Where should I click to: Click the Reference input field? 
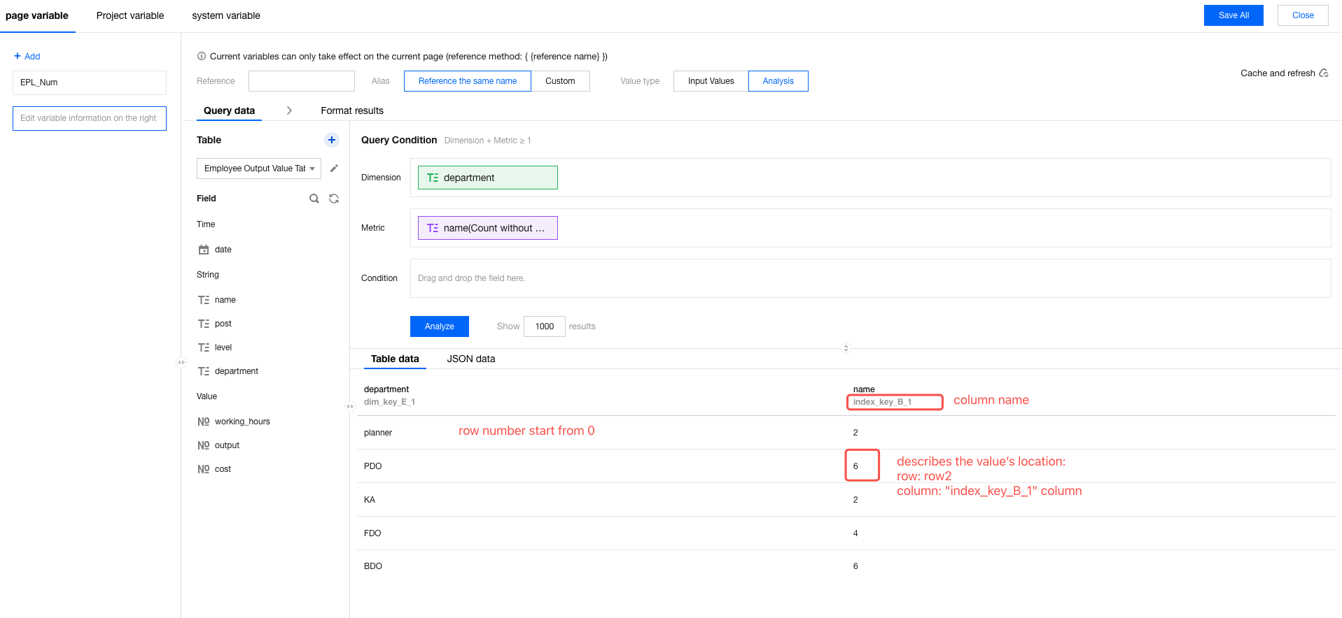coord(301,81)
